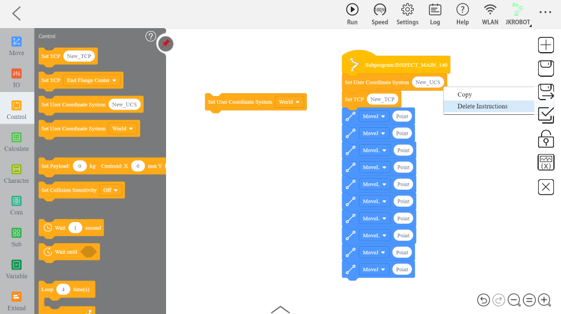Open the Settings gear button
This screenshot has width=561, height=314.
click(x=407, y=10)
